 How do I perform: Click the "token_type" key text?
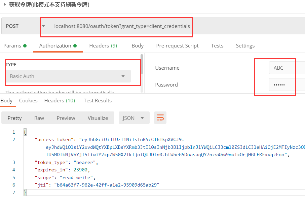pyautogui.click(x=51, y=162)
